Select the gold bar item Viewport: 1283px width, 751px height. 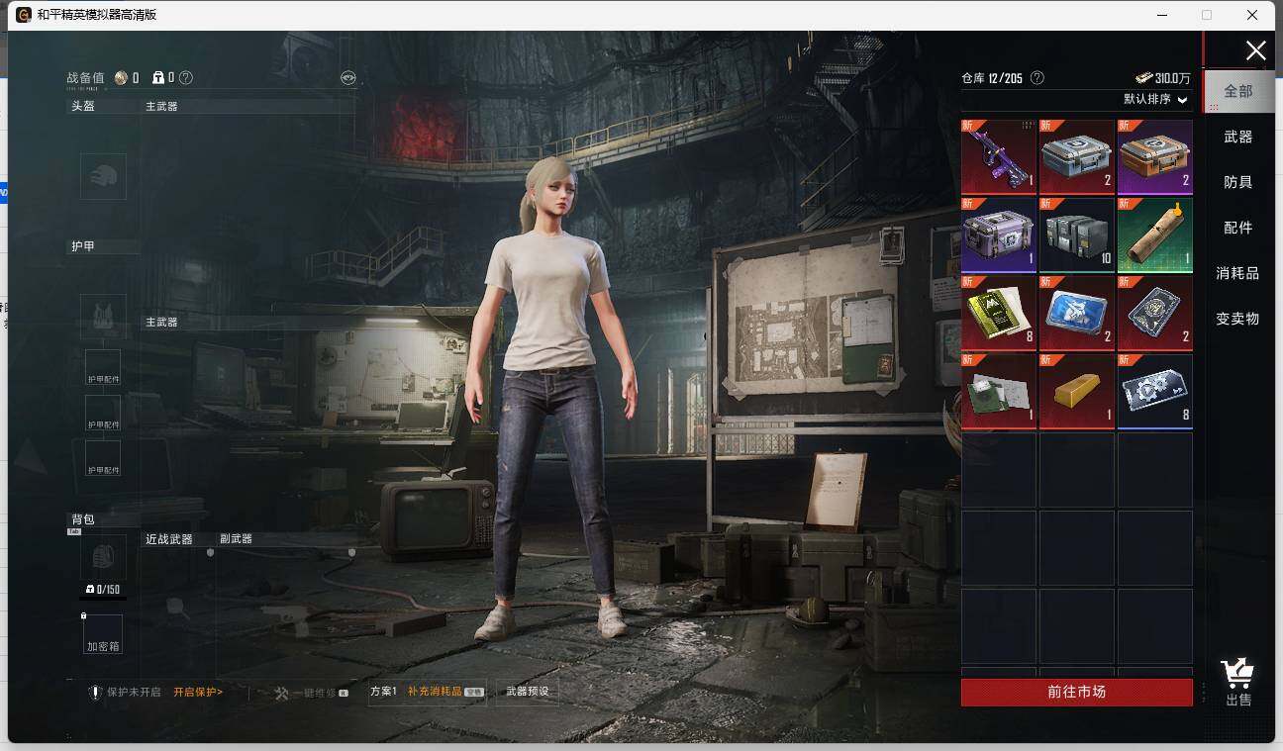(x=1077, y=392)
